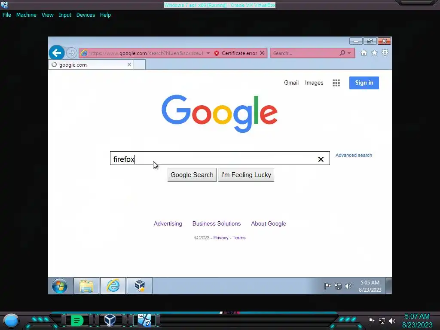Click the guest Action Center flag icon
This screenshot has width=440, height=330.
pos(327,286)
